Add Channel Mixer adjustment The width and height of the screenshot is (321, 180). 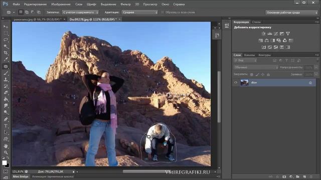[285, 40]
